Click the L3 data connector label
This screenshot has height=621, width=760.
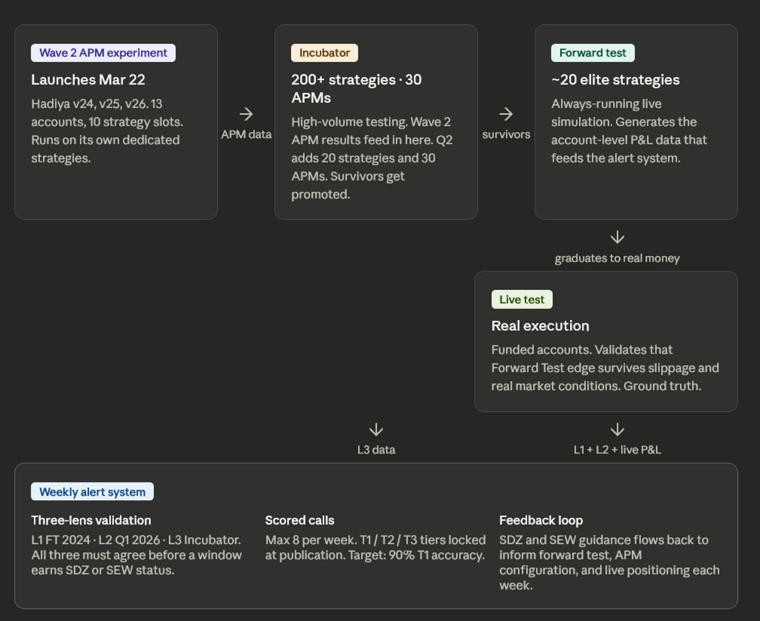tap(376, 450)
